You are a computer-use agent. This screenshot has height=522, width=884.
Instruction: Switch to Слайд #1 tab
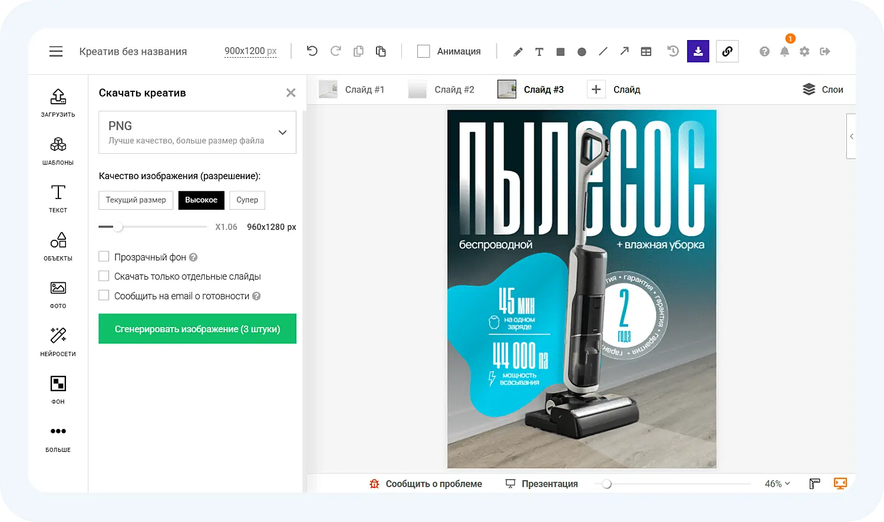point(355,89)
